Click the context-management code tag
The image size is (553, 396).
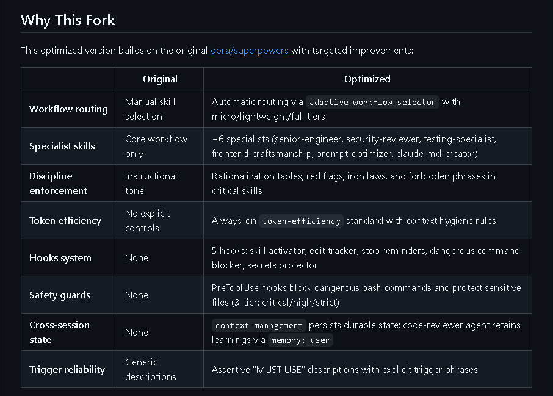tap(259, 325)
